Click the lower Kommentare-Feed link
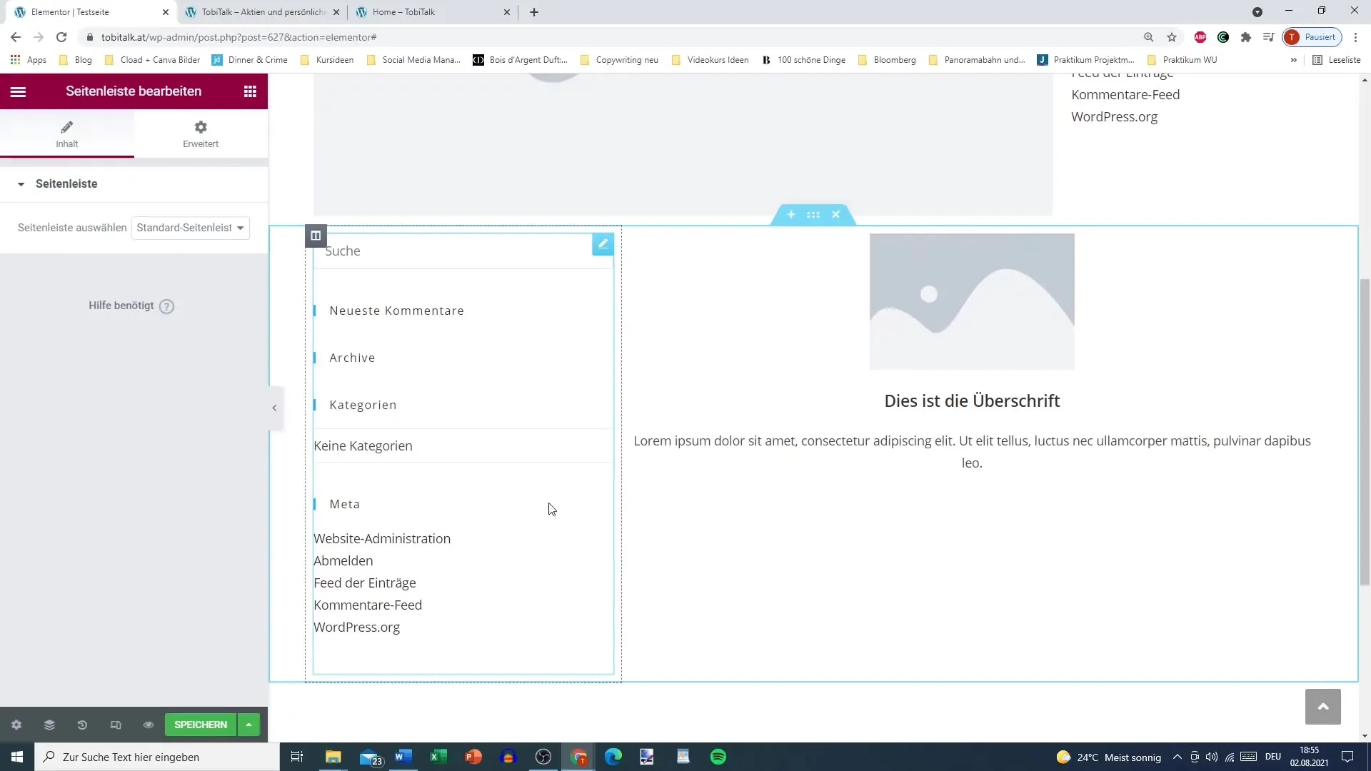Image resolution: width=1371 pixels, height=771 pixels. coord(368,605)
